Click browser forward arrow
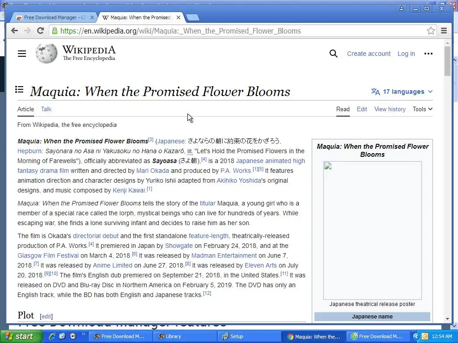The height and width of the screenshot is (343, 458). click(x=27, y=31)
